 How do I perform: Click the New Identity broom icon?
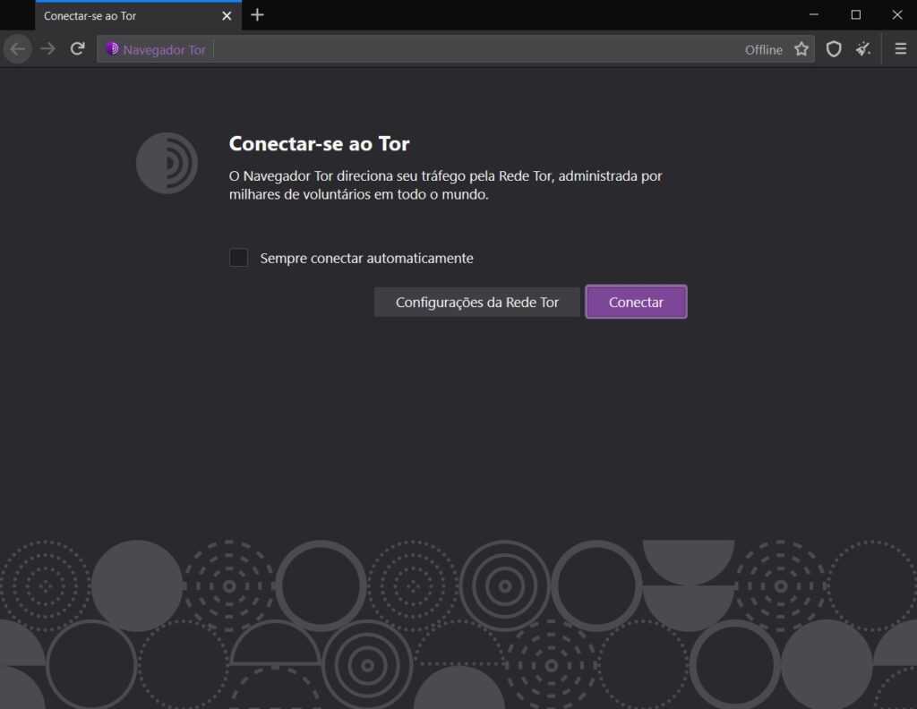[863, 49]
